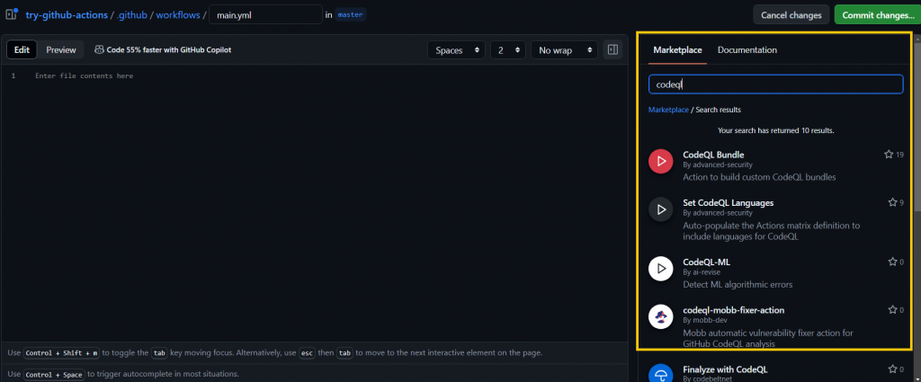Open the try-github-actions repository link

tap(67, 14)
